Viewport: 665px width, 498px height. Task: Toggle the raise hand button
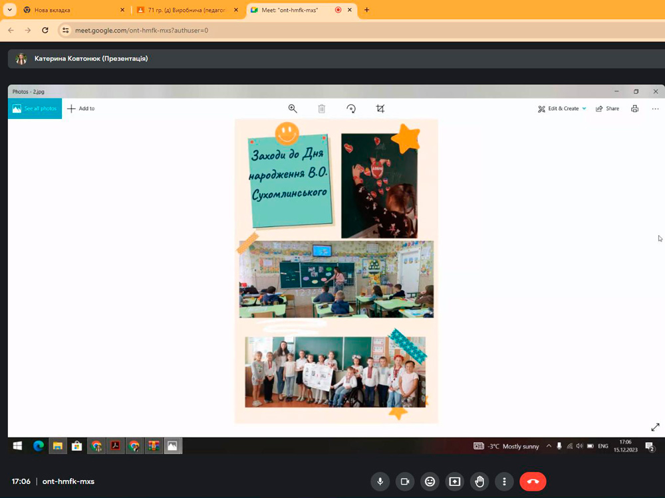pyautogui.click(x=479, y=481)
